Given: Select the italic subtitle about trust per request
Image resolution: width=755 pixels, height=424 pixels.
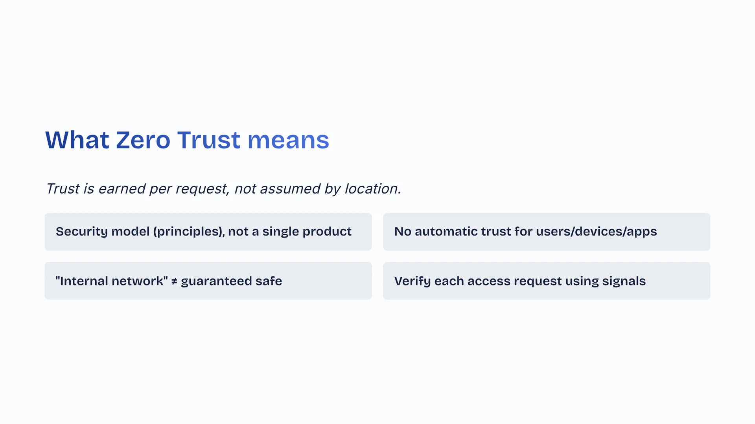Looking at the screenshot, I should click(x=223, y=189).
